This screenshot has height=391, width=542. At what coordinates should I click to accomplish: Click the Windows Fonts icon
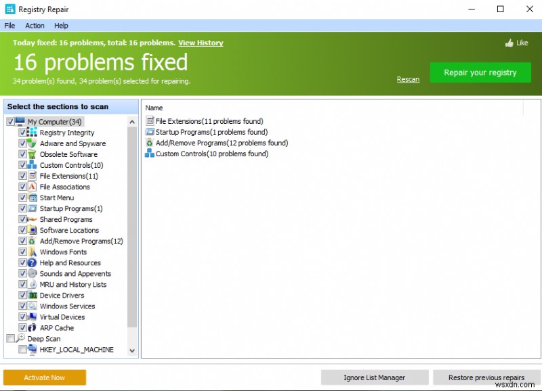tap(32, 252)
